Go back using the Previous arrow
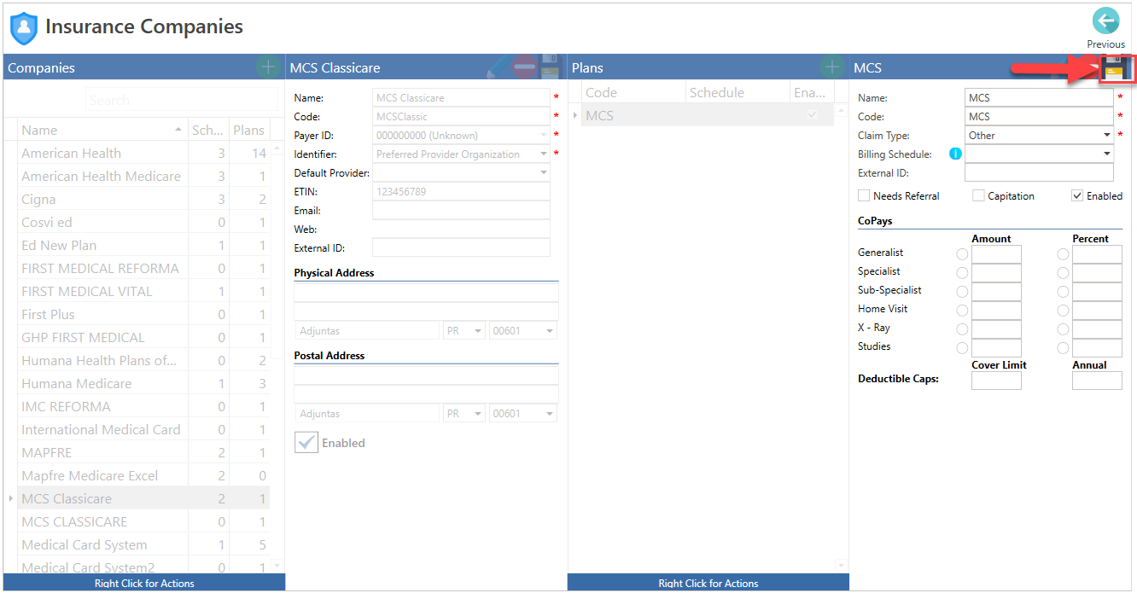This screenshot has width=1137, height=593. tap(1105, 20)
